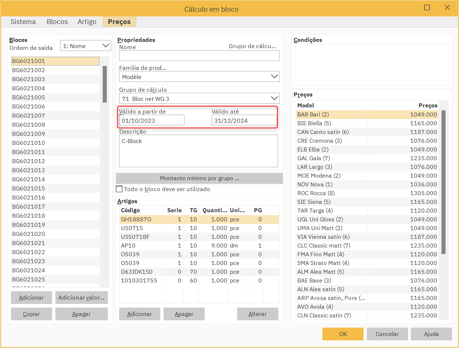Click the Montante mínimo por grupo button
The image size is (459, 348).
point(199,178)
